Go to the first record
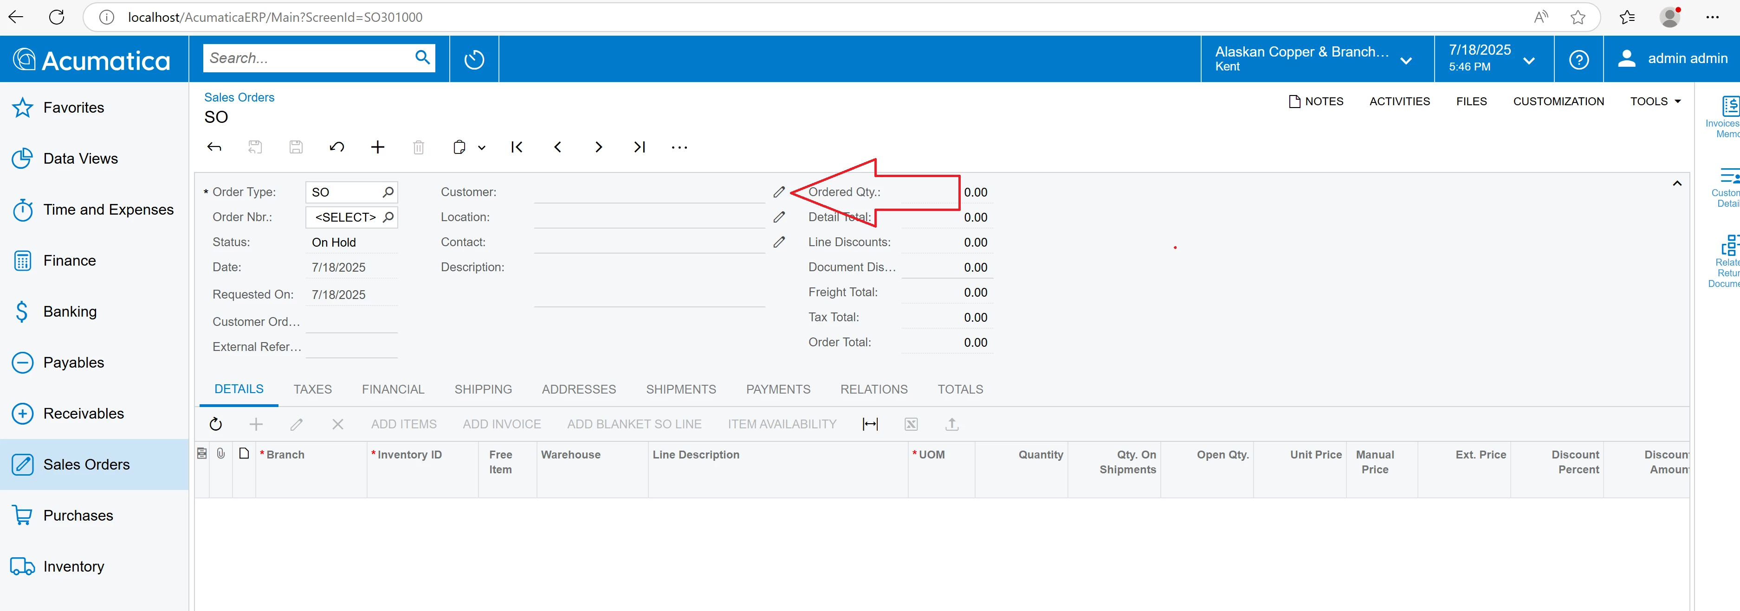1740x611 pixels. coord(517,147)
